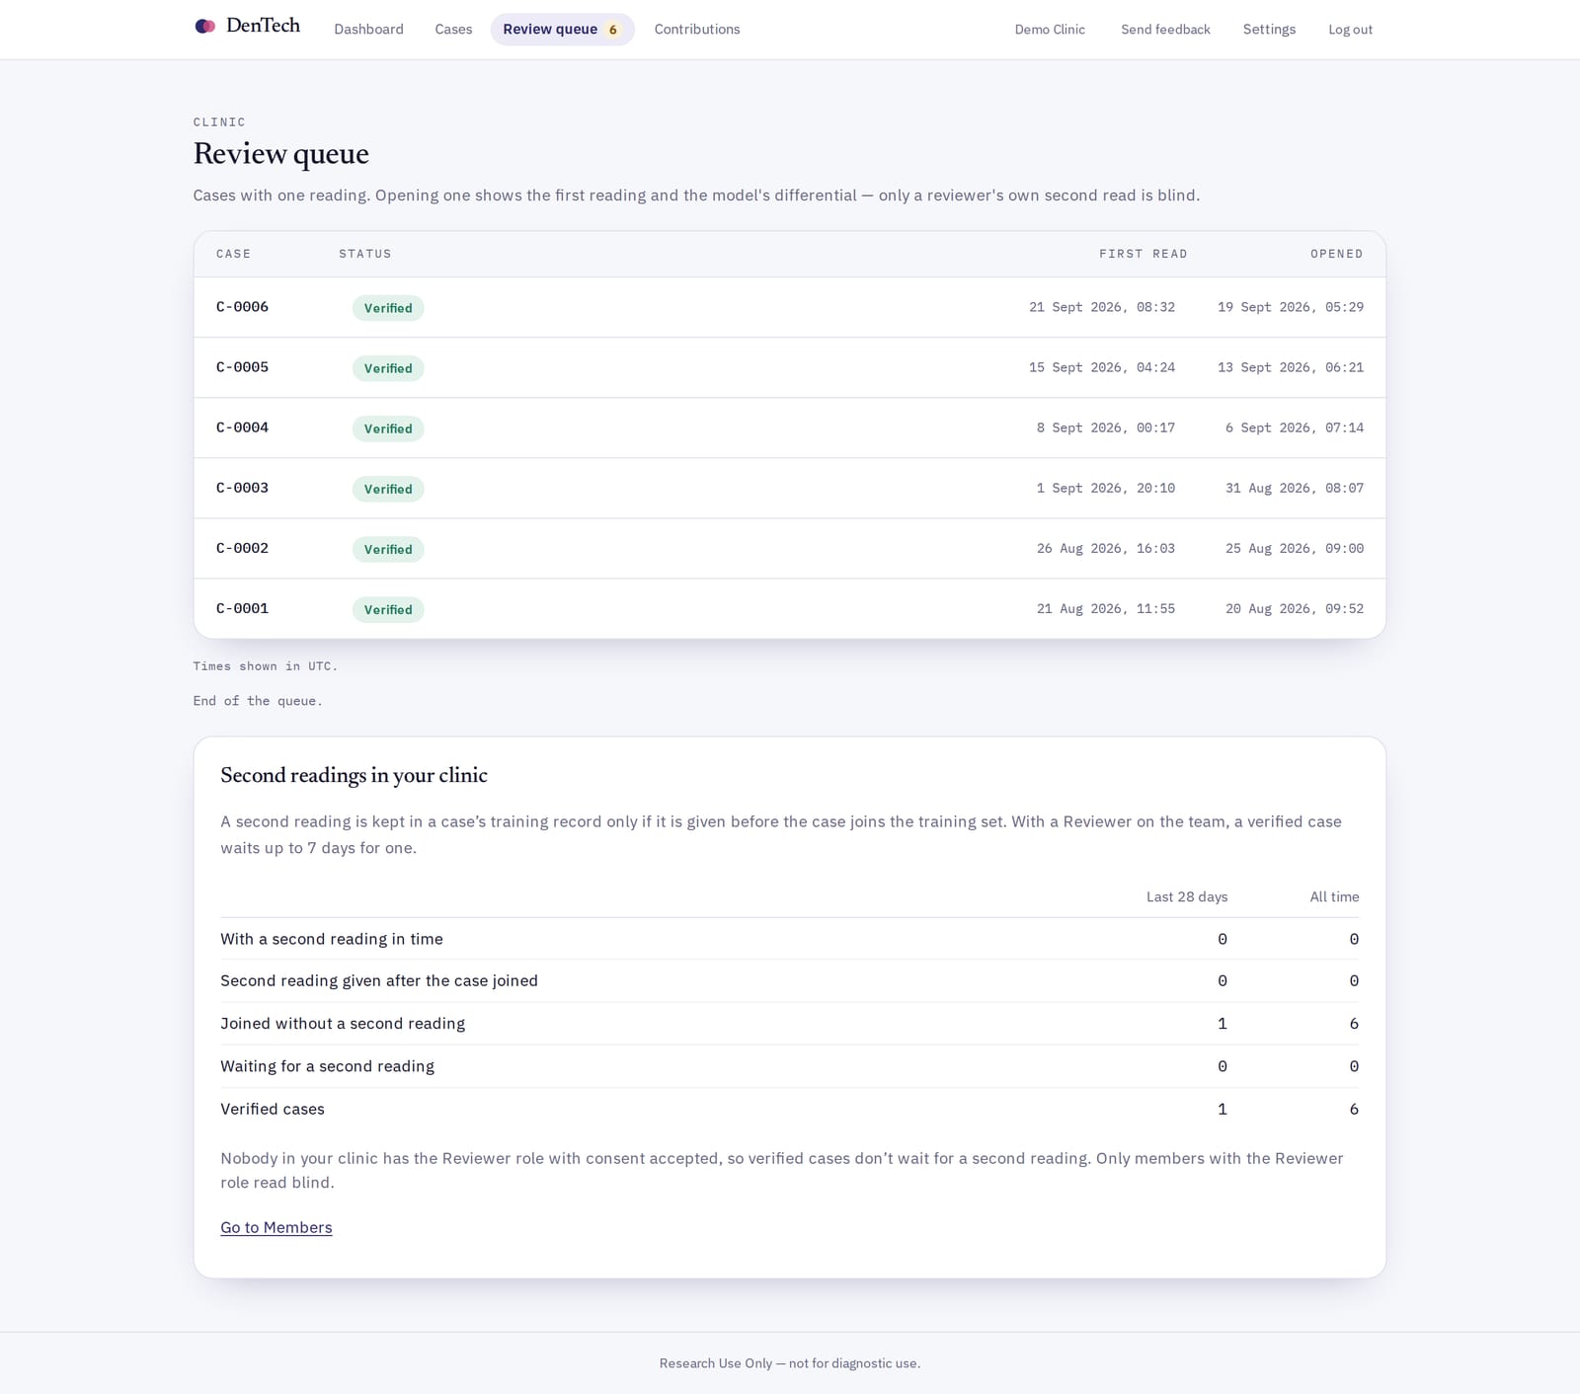Go to the Cases nav item
This screenshot has height=1394, width=1580.
click(453, 30)
